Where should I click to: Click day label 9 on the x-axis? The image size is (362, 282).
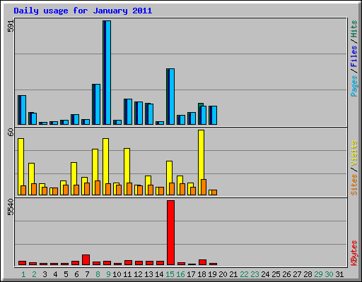[108, 274]
